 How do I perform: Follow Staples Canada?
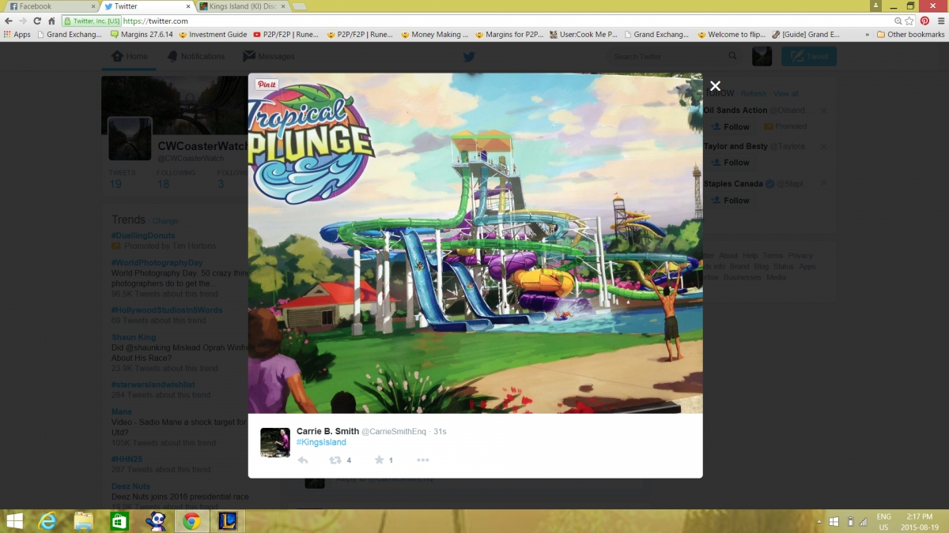coord(729,201)
